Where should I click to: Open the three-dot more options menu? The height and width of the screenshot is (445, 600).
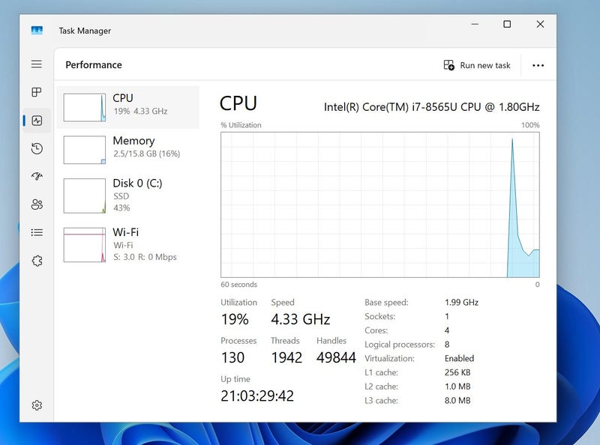pos(538,65)
